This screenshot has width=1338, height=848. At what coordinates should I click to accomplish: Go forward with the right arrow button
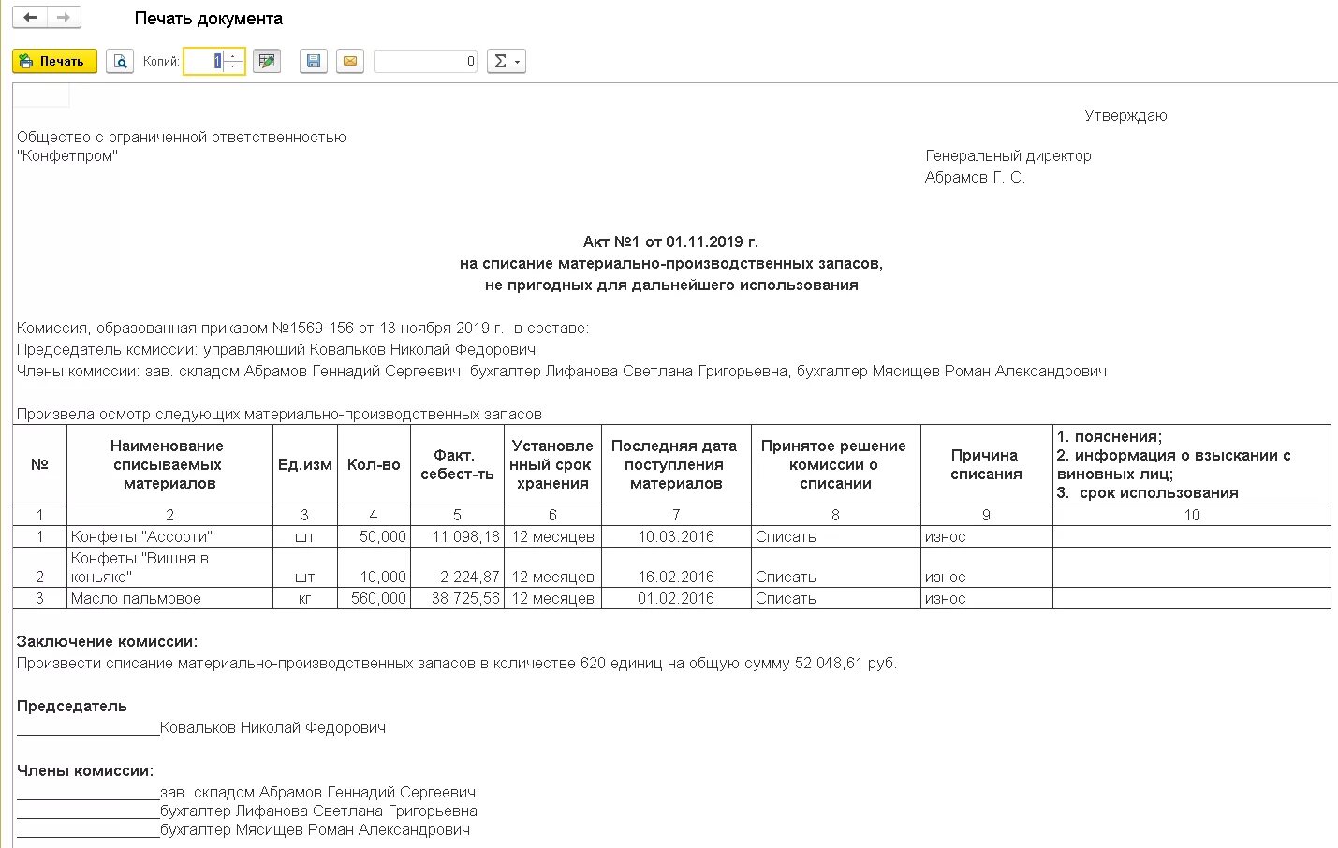pos(64,18)
